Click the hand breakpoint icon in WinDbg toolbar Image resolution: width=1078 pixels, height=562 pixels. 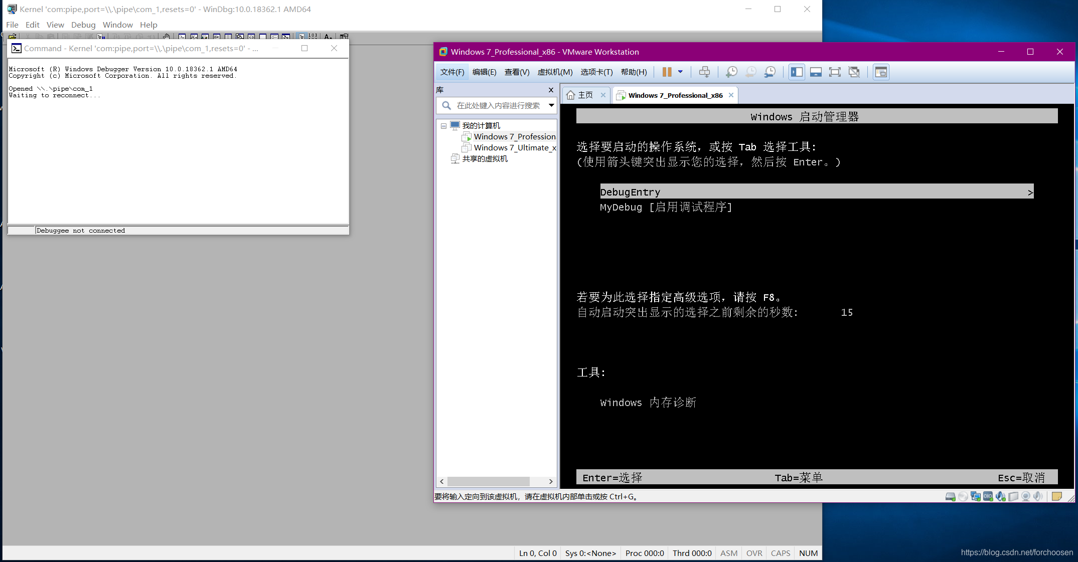pyautogui.click(x=166, y=37)
